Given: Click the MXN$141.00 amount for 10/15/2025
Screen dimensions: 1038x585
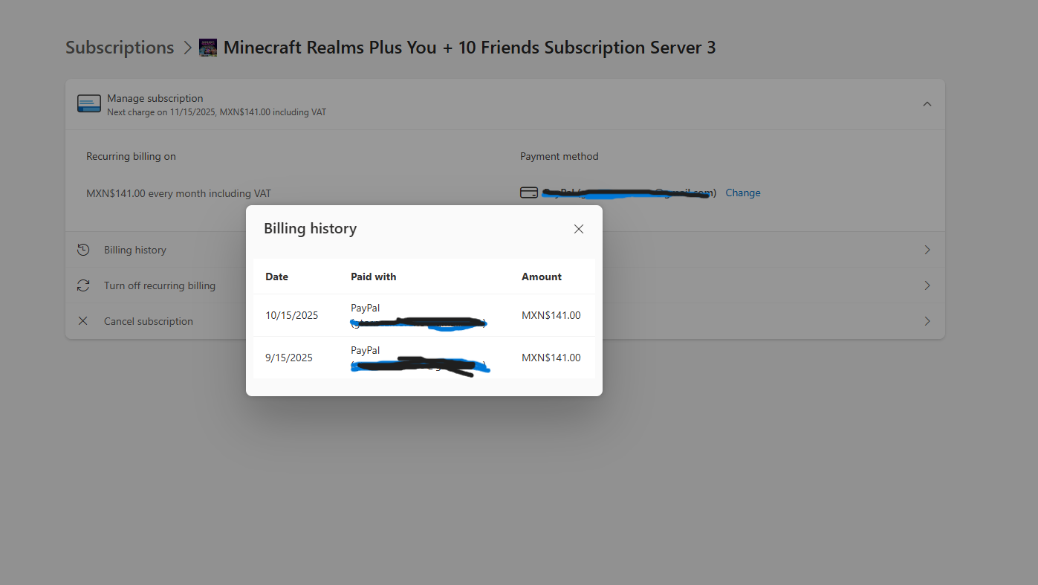Looking at the screenshot, I should coord(551,315).
